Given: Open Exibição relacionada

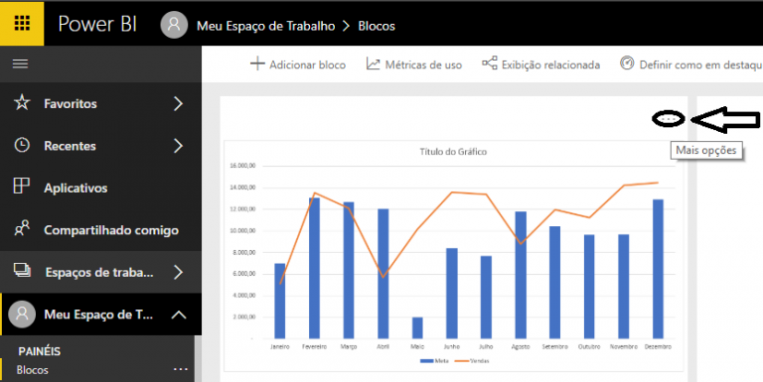Looking at the screenshot, I should pyautogui.click(x=540, y=64).
